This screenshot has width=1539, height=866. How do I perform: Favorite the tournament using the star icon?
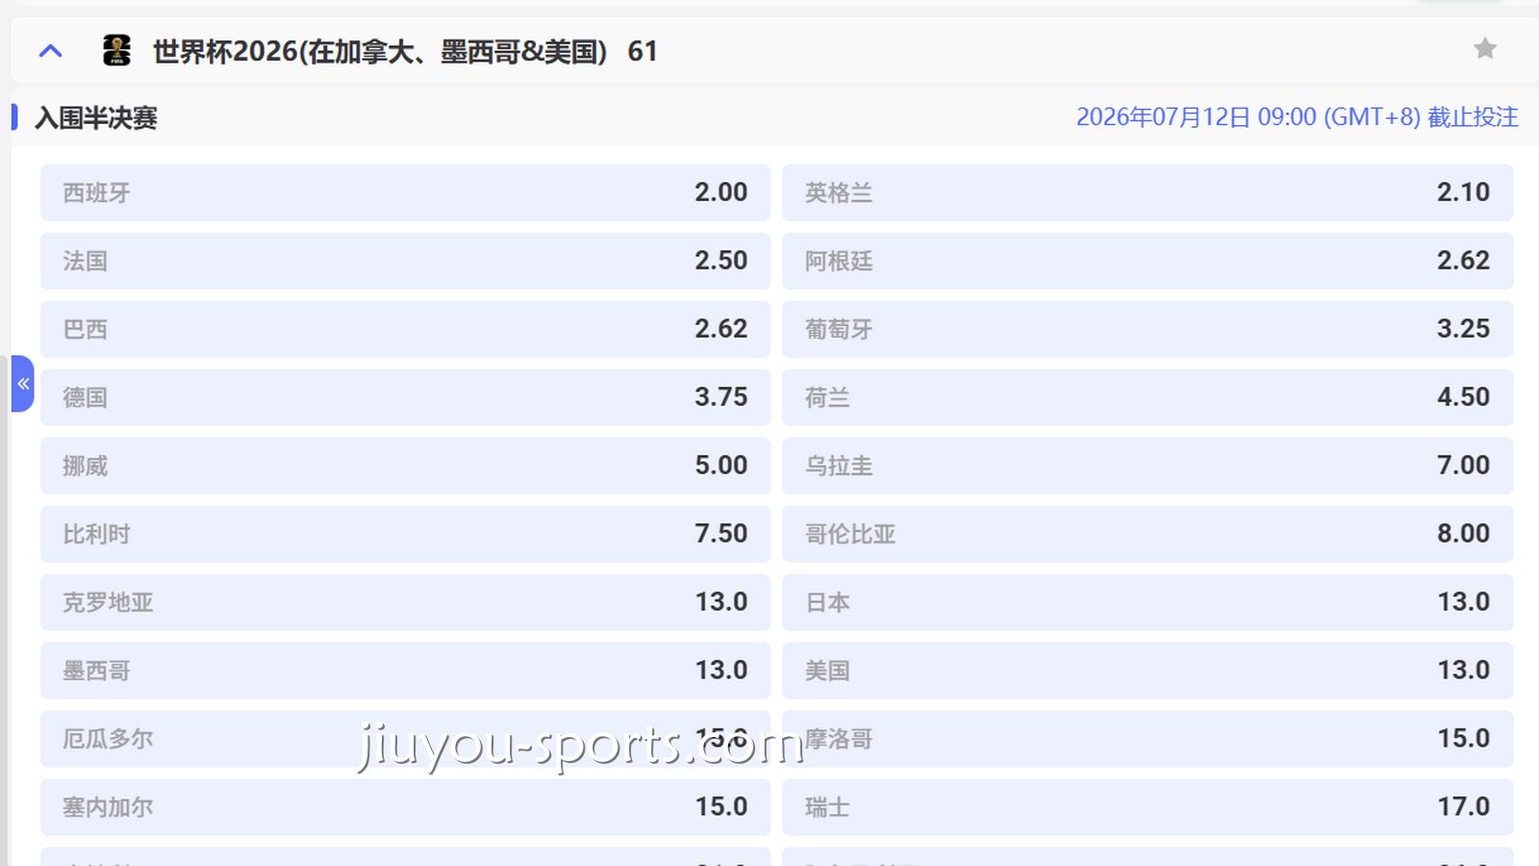1485,48
